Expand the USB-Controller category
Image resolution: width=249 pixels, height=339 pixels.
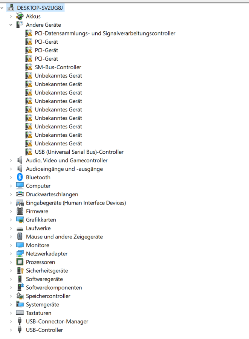(x=11, y=330)
